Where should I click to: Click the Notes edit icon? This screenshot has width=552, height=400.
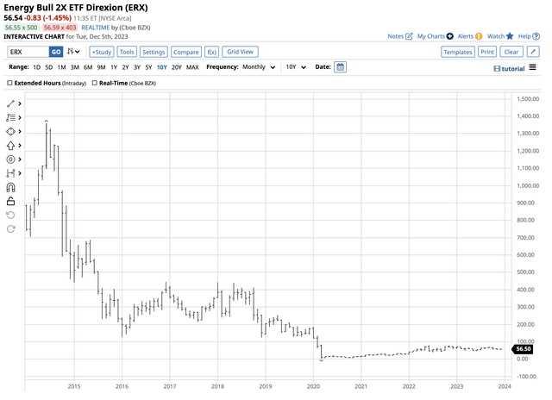coord(409,36)
